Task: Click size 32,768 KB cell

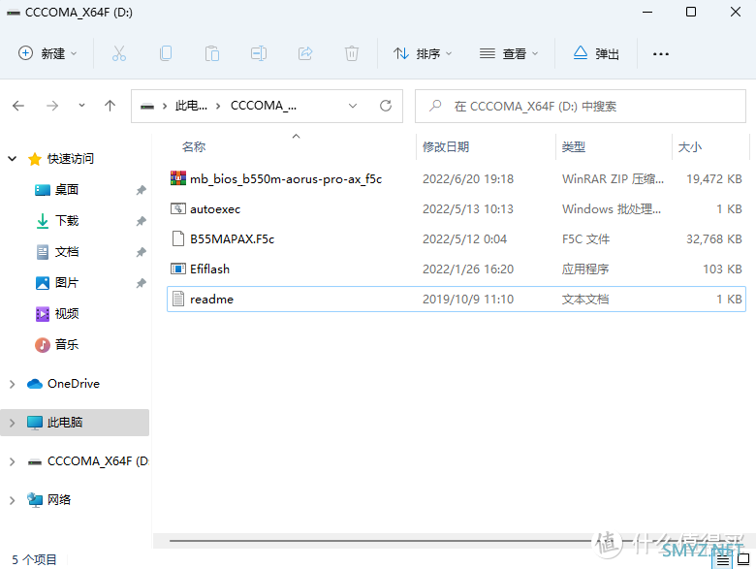Action: click(x=714, y=238)
